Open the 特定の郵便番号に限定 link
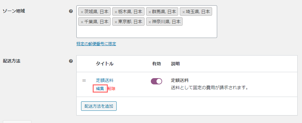This screenshot has width=302, height=123. point(96,44)
